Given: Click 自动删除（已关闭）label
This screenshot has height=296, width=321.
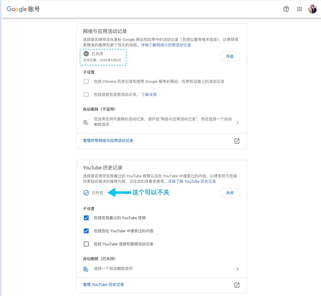Looking at the screenshot, I should [99, 259].
